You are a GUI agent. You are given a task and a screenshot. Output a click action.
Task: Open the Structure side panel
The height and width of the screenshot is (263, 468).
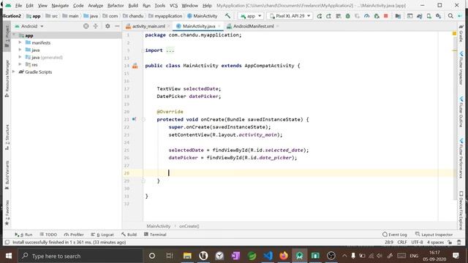[7, 137]
